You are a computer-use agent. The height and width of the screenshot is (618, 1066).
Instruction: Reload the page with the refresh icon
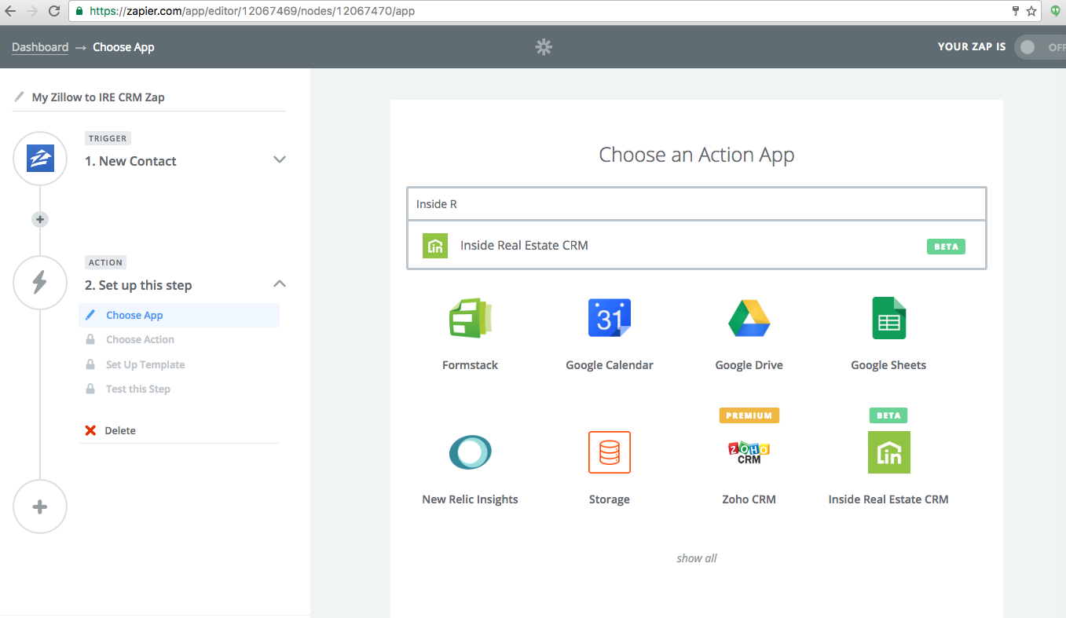pos(54,11)
